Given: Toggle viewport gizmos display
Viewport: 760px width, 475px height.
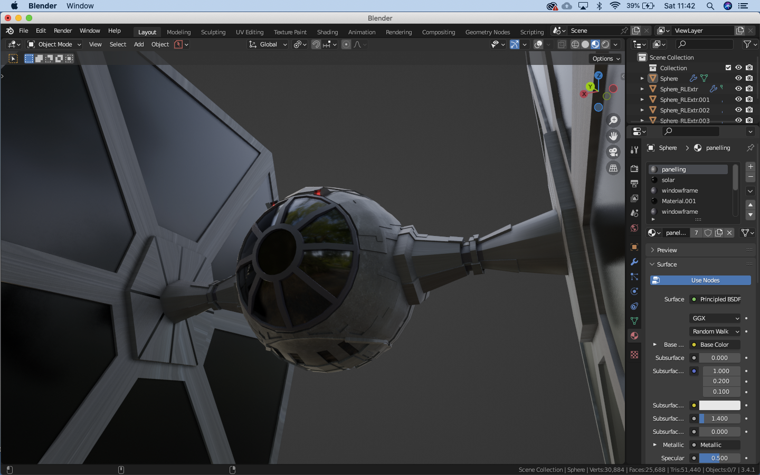Looking at the screenshot, I should click(514, 44).
